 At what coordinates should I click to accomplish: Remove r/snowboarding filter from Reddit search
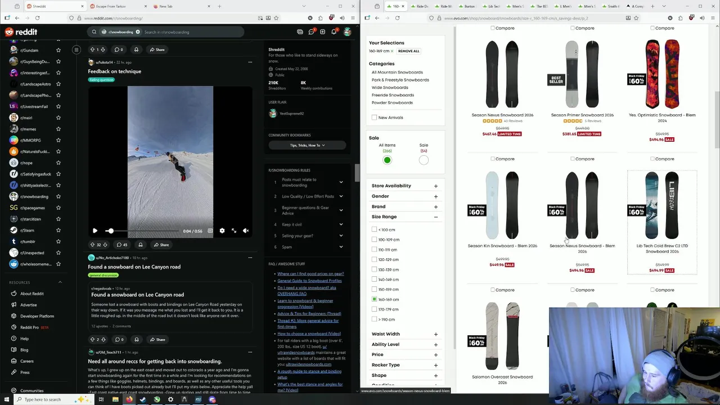tap(137, 32)
